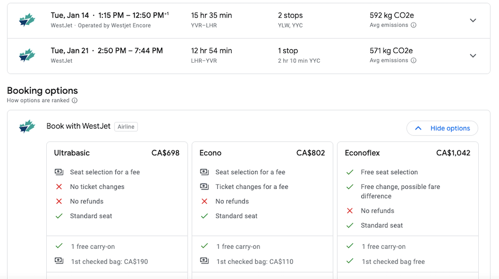Click Econo checked bag CA$110 fee icon
Screen dimensions: 499x279
click(x=204, y=261)
